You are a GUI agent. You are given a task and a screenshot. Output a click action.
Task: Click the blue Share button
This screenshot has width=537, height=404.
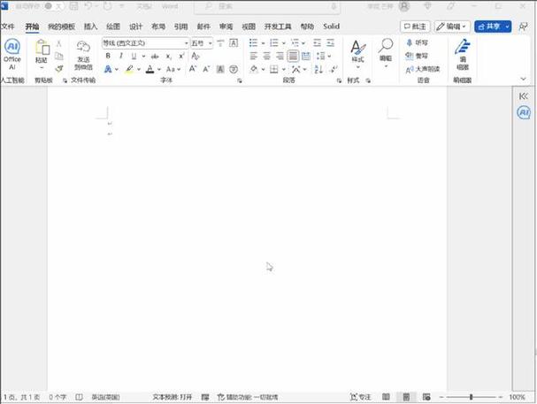(493, 27)
